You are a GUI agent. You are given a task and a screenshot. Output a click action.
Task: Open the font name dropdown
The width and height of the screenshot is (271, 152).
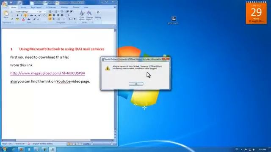point(37,11)
